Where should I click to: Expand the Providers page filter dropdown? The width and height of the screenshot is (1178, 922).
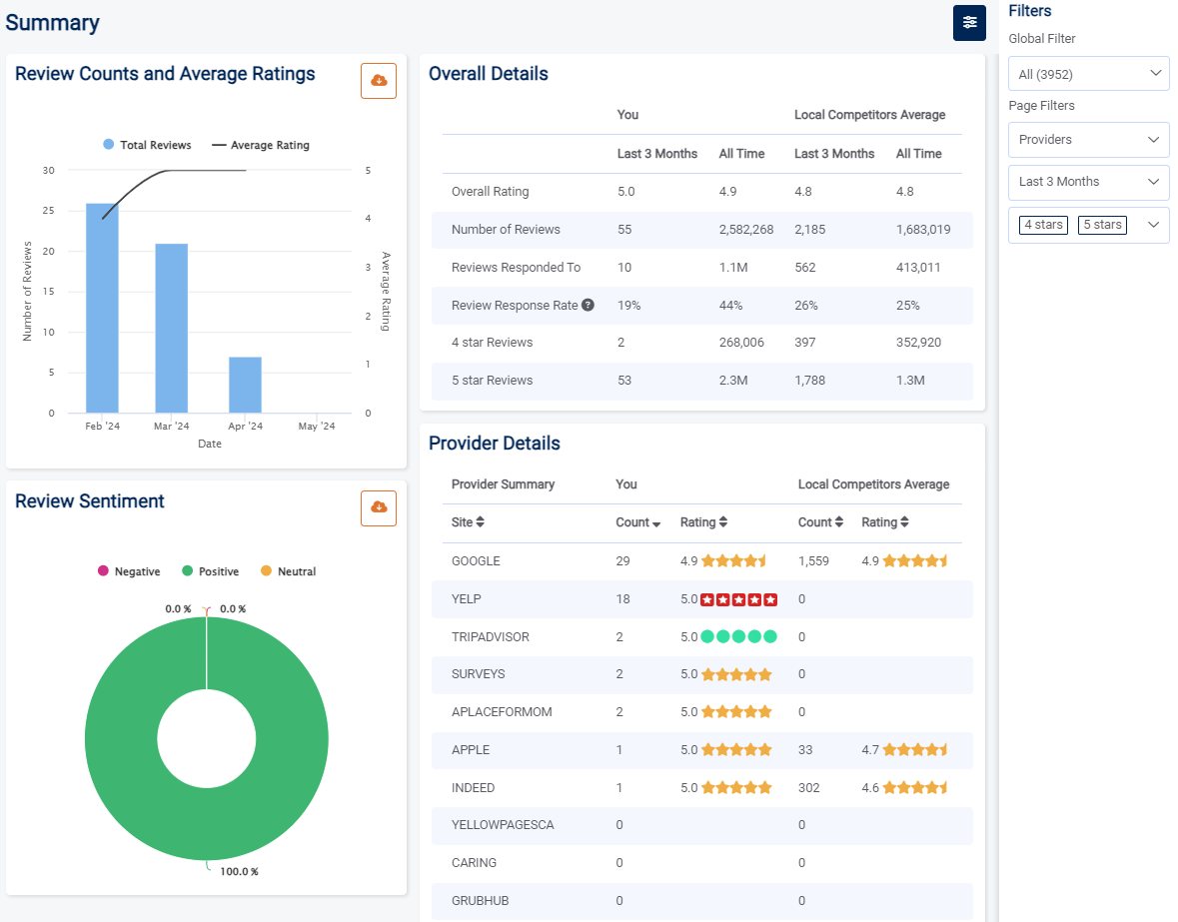tap(1088, 140)
